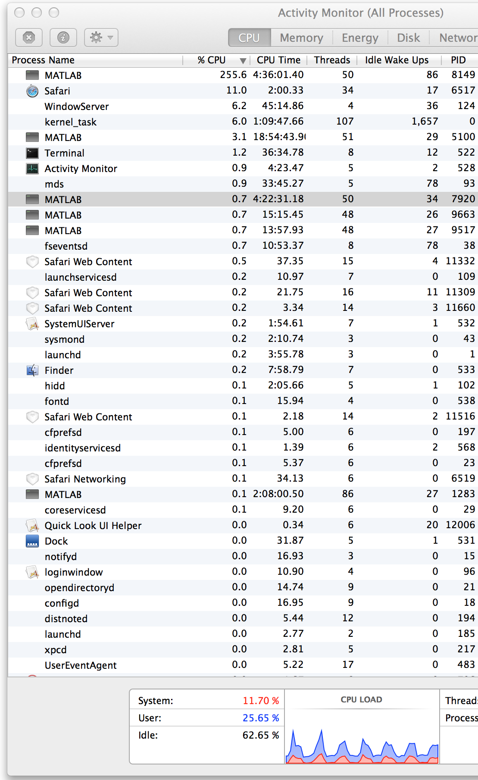This screenshot has height=780, width=478.
Task: Click the Safari compass icon
Action: 32,91
